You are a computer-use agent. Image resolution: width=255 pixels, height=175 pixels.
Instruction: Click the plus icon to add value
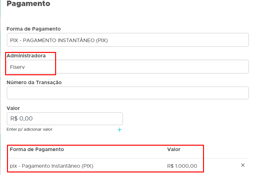(x=120, y=130)
